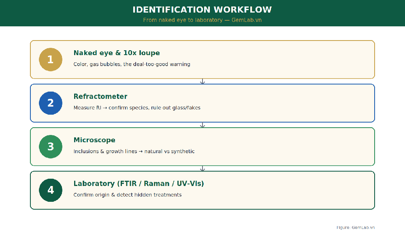Click the 'IDENTIFICATION WORKFLOW' title

tap(202, 10)
